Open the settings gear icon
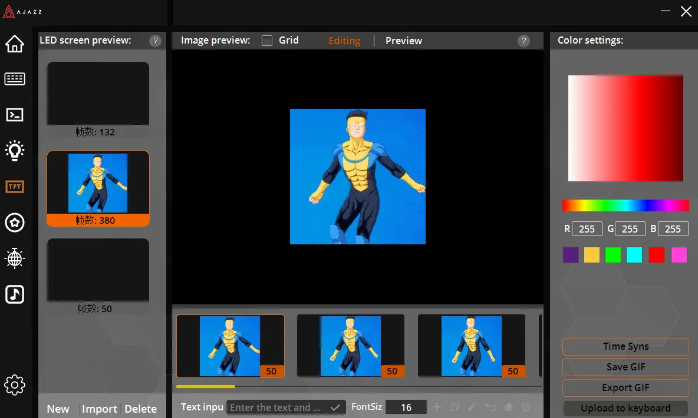The width and height of the screenshot is (698, 418). tap(15, 385)
